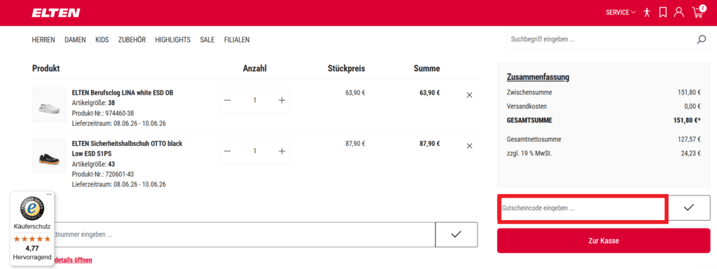Submit the product number checkmark button

coord(457,235)
